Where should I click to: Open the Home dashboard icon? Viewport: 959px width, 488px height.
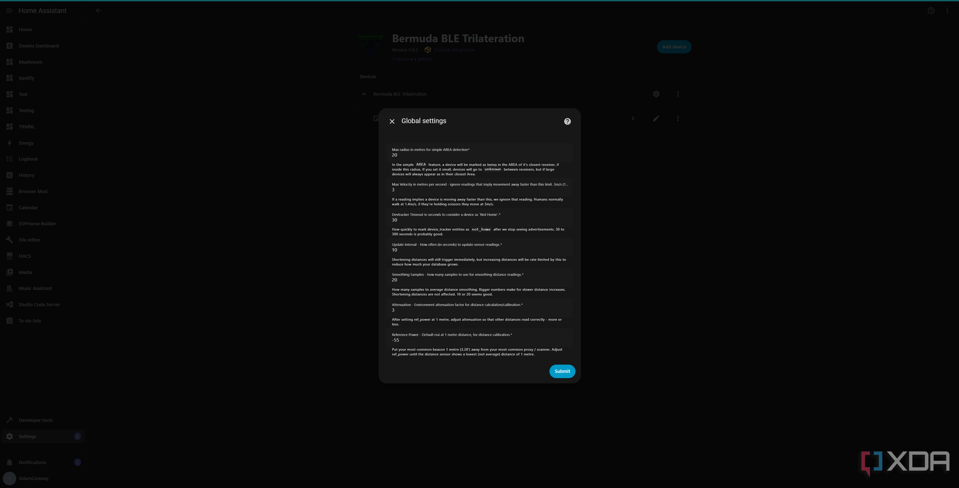click(x=10, y=29)
